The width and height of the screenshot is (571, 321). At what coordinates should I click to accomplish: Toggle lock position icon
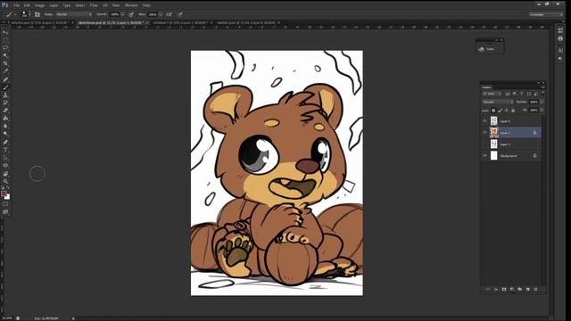507,111
